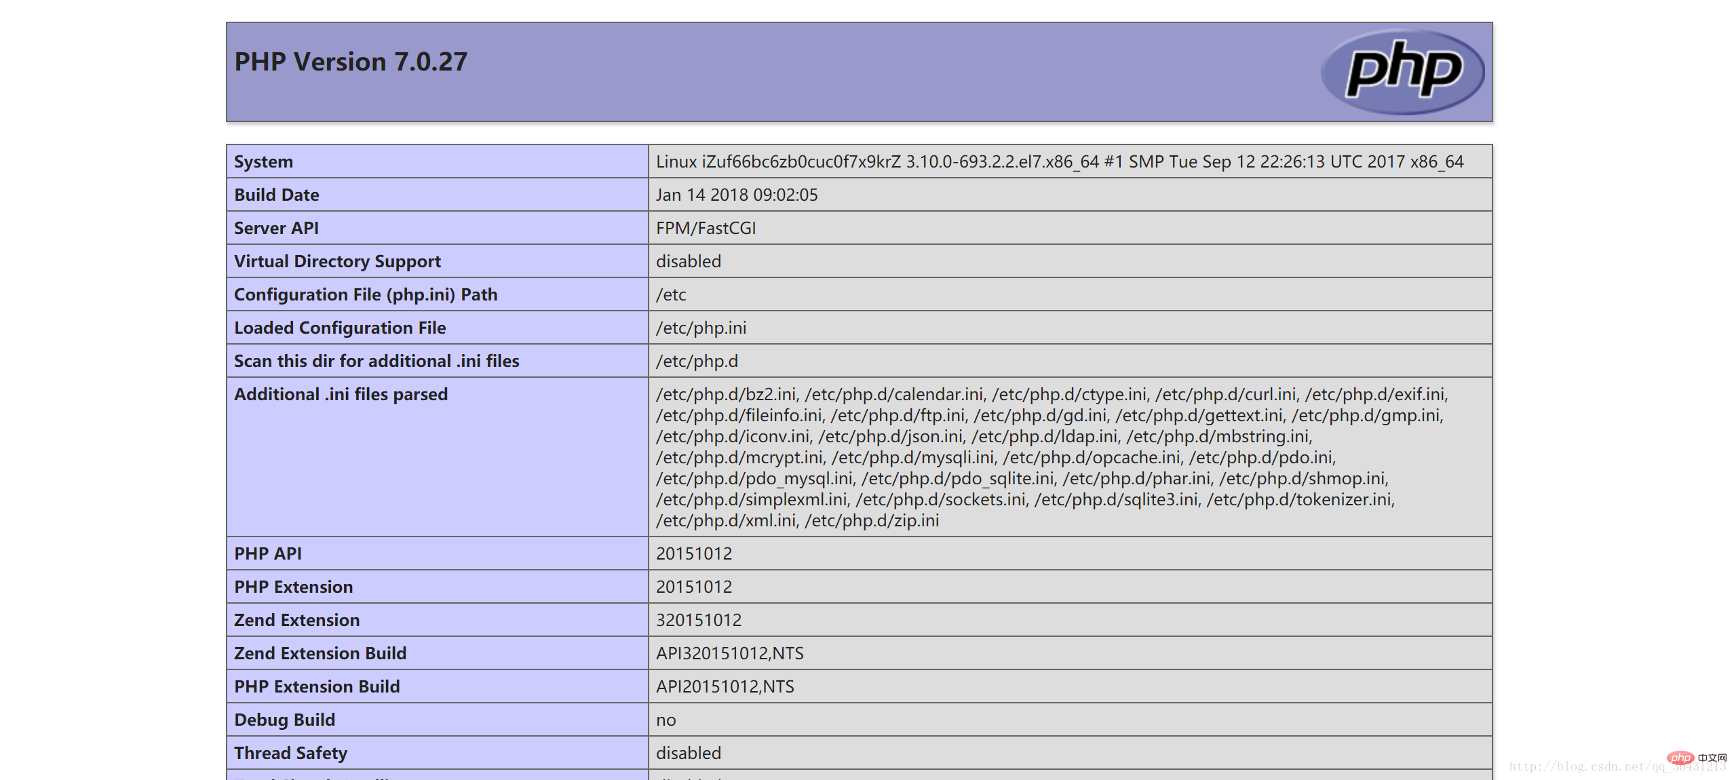The image size is (1734, 780).
Task: Click the PHP Extension Build label
Action: point(317,686)
